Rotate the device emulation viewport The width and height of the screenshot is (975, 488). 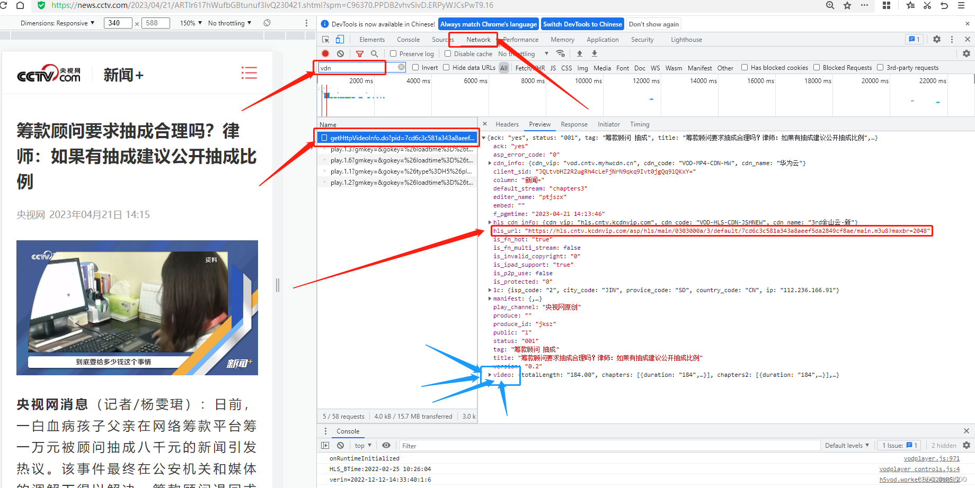pos(267,23)
